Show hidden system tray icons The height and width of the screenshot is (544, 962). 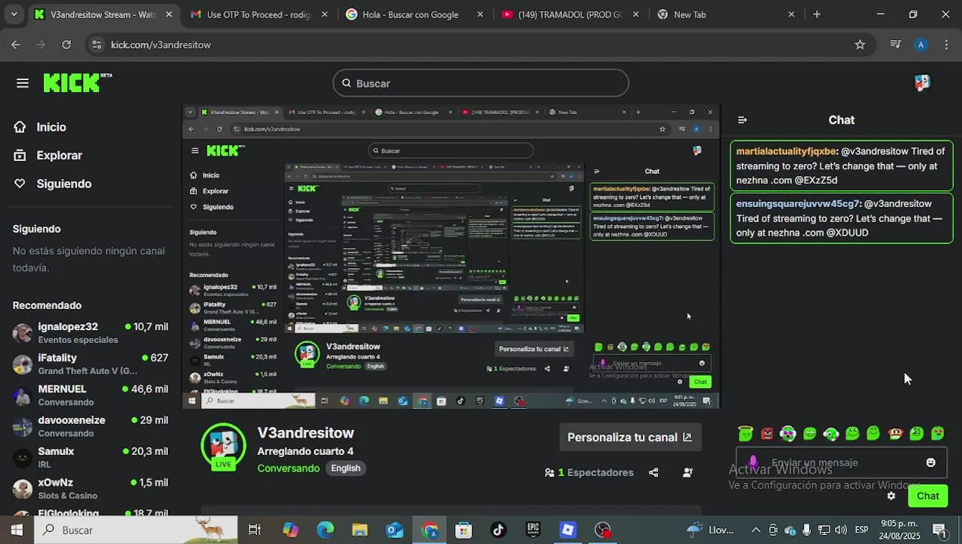pos(756,530)
